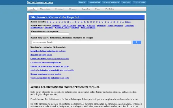Image resolution: width=173 pixels, height=108 pixels.
Task: Switch to the Ciencias navigation tab
Action: click(x=72, y=9)
